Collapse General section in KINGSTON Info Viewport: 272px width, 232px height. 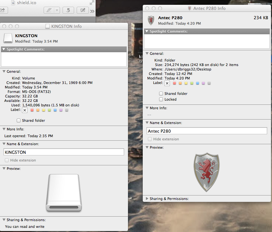(x=4, y=71)
